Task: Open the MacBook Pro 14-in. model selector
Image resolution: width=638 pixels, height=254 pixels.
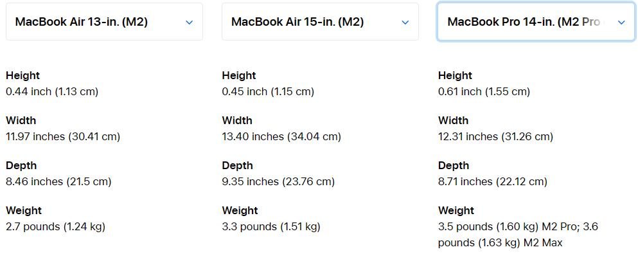Action: (x=536, y=22)
